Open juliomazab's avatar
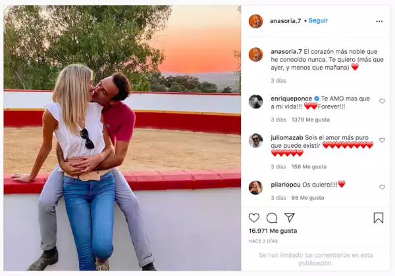395x276 pixels. [x=255, y=141]
